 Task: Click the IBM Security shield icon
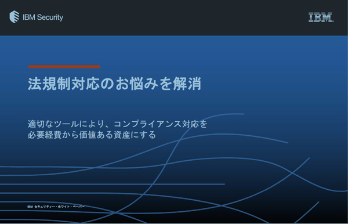(14, 17)
